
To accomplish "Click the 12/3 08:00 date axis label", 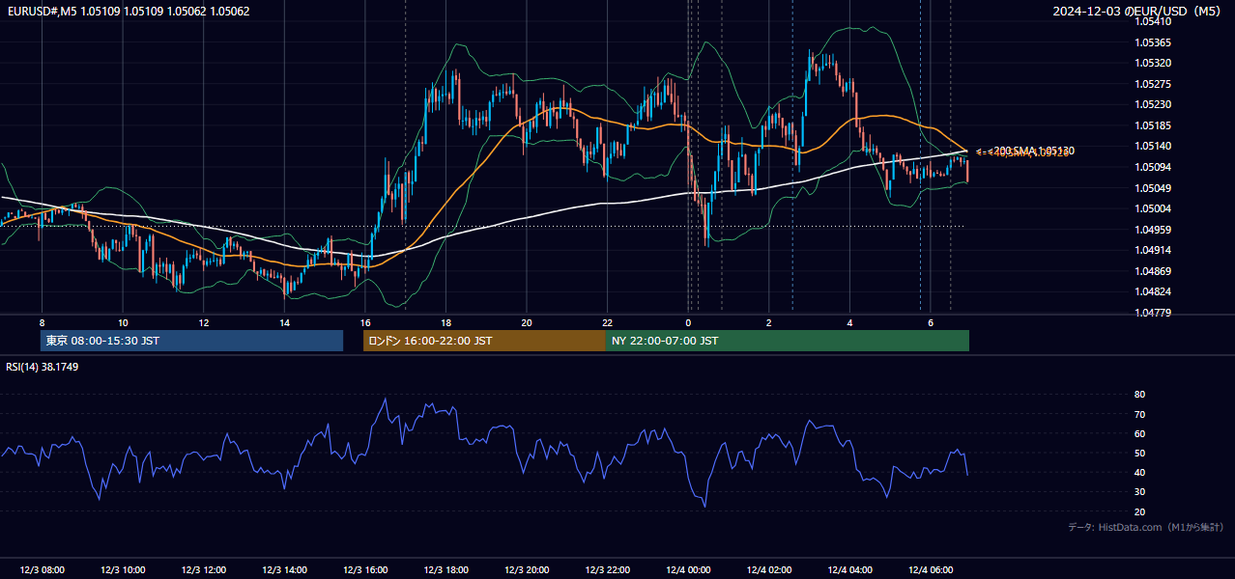I will click(x=42, y=570).
